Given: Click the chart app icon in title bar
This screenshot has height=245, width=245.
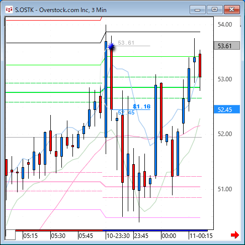Looking at the screenshot, I should [x=9, y=10].
